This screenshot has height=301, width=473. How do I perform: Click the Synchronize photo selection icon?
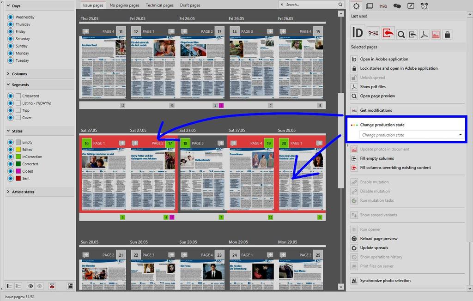pos(354,281)
